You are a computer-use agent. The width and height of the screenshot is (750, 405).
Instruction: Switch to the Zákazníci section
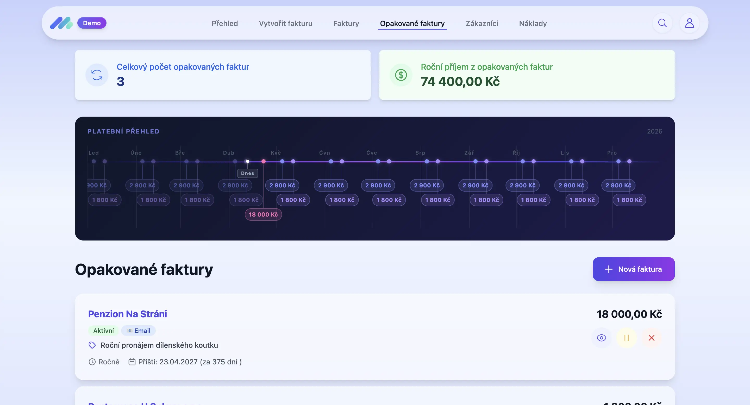click(482, 23)
